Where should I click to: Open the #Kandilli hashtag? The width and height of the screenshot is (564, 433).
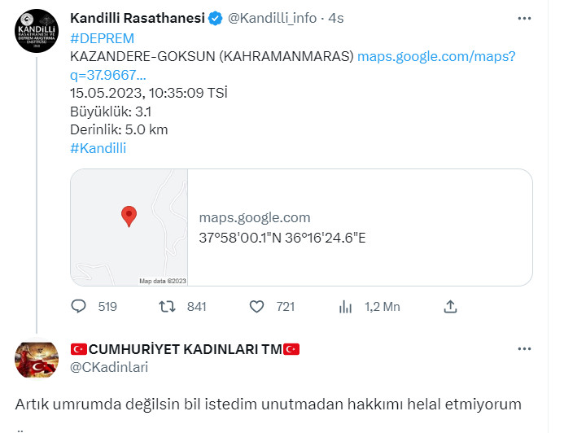click(98, 147)
